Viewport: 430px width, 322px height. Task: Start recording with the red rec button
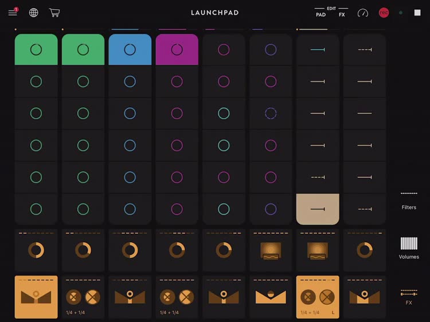[384, 13]
